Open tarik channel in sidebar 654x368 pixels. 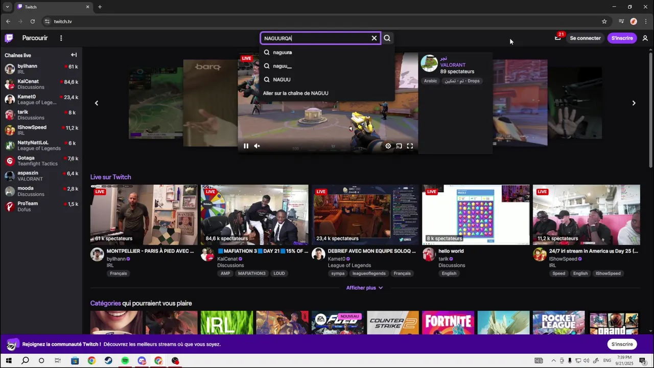pos(41,114)
